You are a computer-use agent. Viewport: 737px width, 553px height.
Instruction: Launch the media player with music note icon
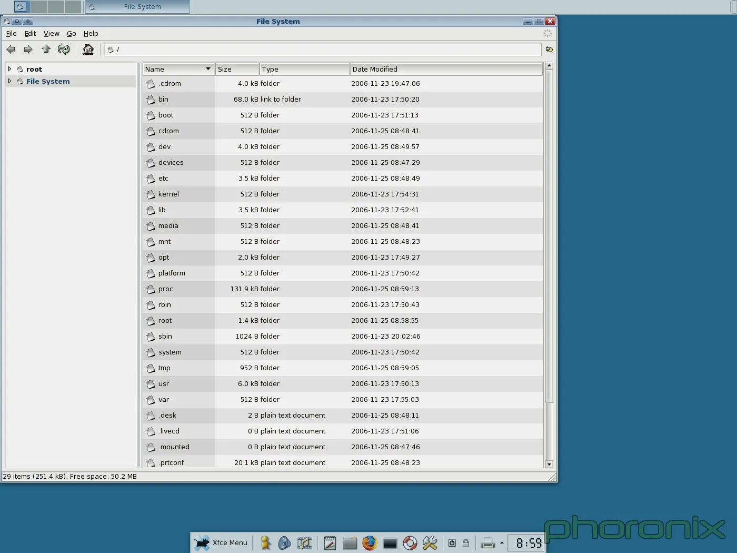point(305,543)
